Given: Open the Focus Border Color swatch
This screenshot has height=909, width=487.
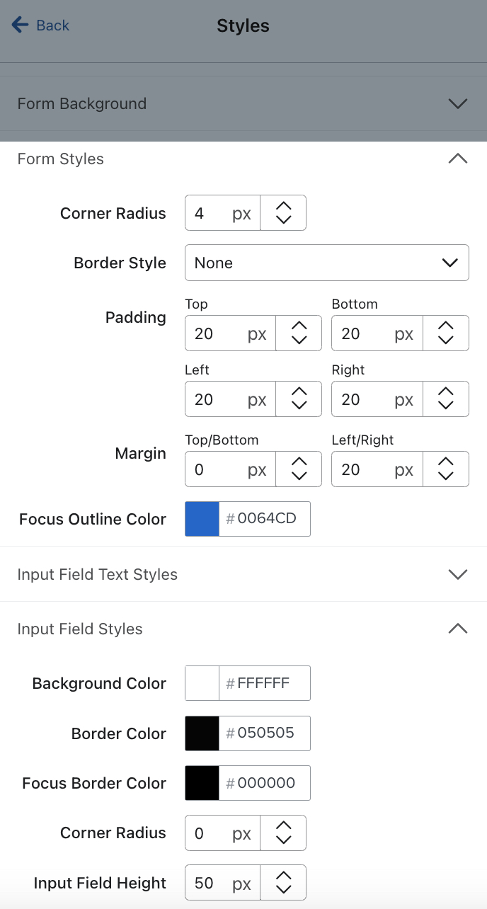Looking at the screenshot, I should [x=201, y=783].
